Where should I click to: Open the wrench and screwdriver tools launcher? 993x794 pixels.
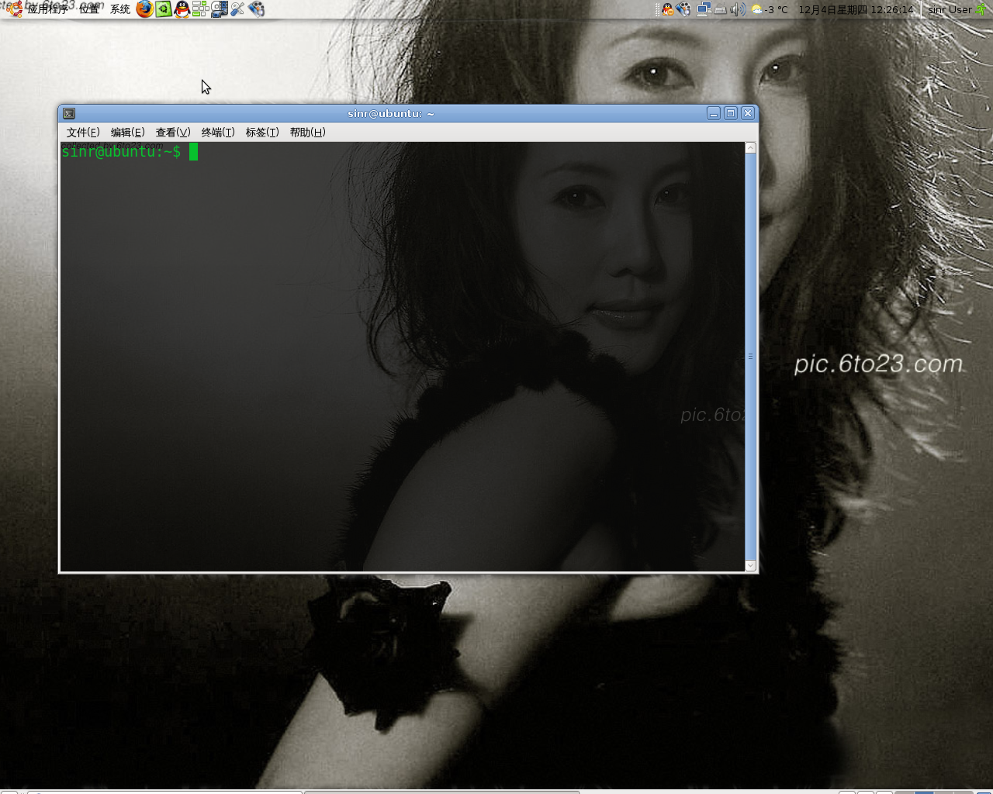[x=237, y=9]
